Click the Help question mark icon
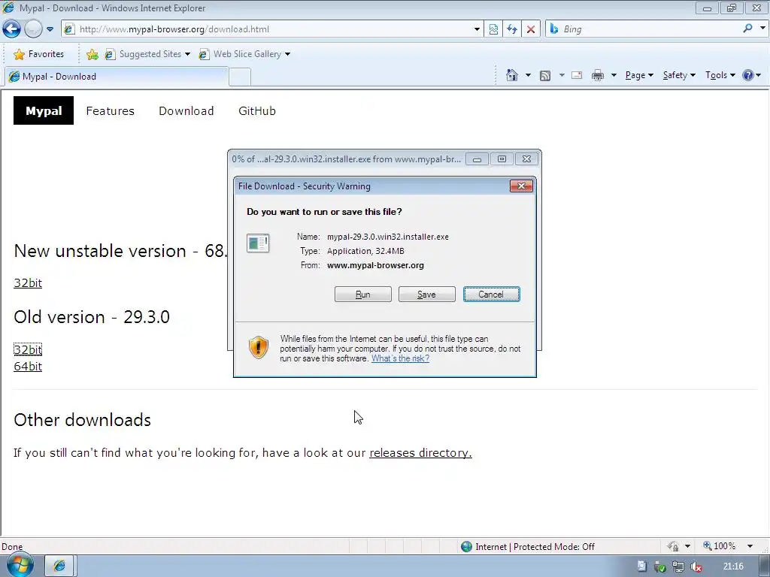 748,75
